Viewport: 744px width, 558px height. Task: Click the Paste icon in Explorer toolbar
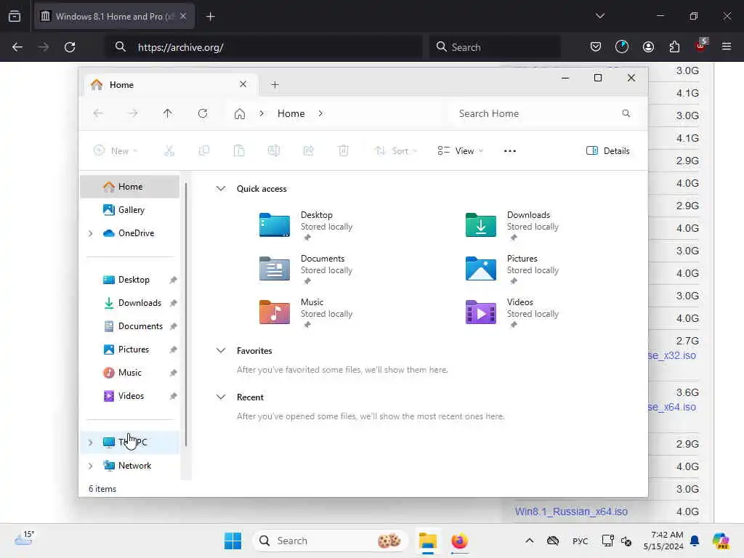tap(239, 151)
